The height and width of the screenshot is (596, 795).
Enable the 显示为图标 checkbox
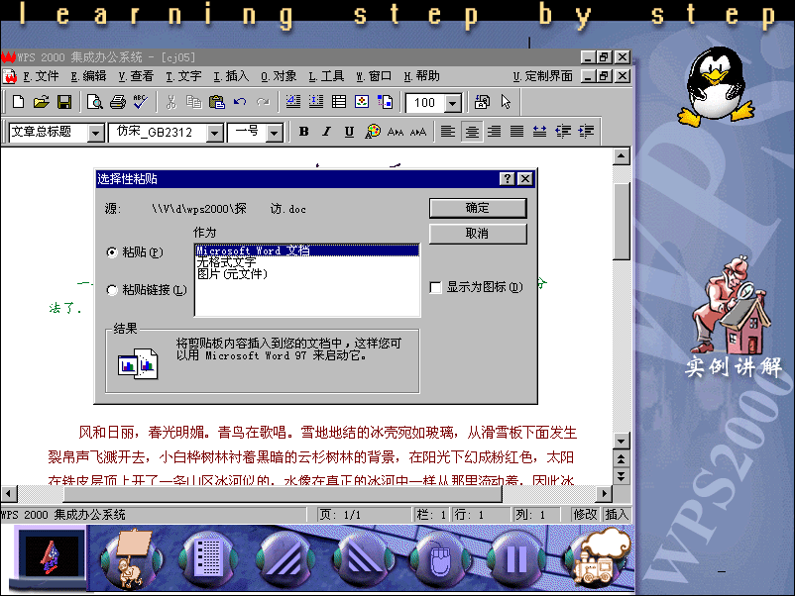(435, 287)
